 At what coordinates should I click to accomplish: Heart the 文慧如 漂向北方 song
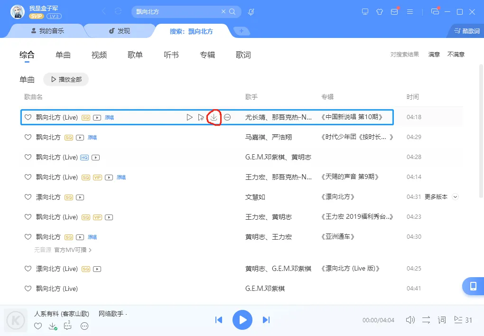[28, 197]
